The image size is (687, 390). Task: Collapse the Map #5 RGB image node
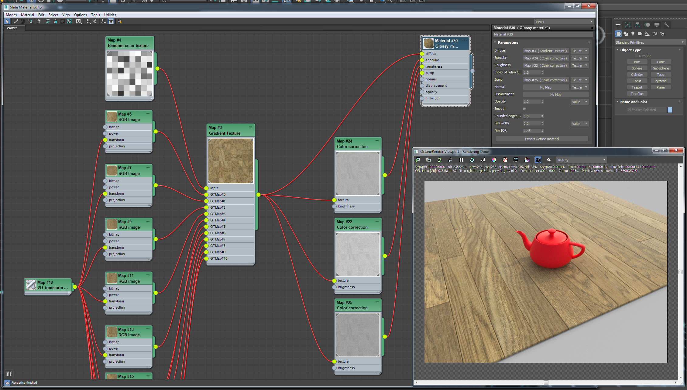[148, 114]
